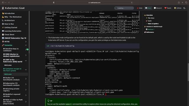Viewport: 189px width, 106px height.
Task: Expand Helm v2 tiller chevron
Action: pos(26,102)
